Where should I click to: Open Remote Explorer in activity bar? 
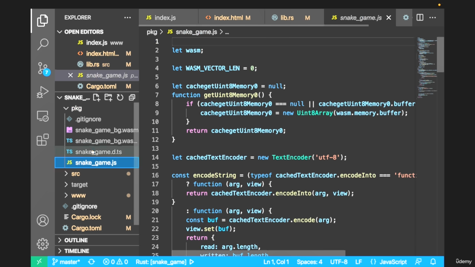click(43, 116)
